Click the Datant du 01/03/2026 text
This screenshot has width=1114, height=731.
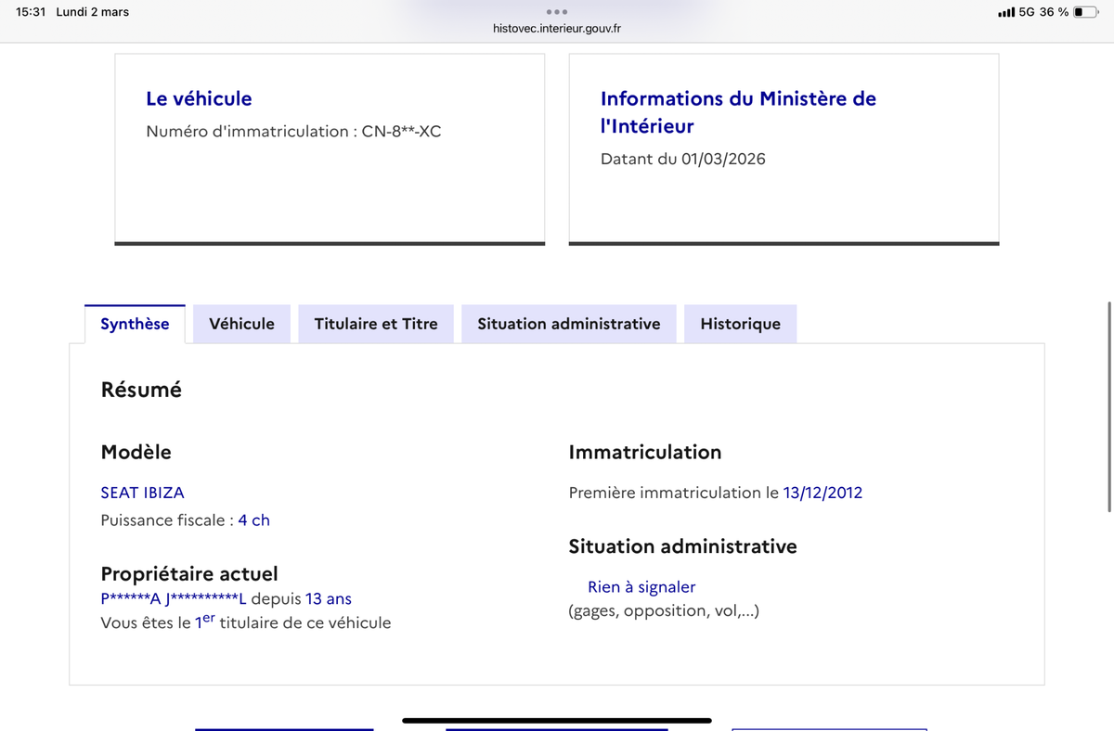[x=683, y=159]
